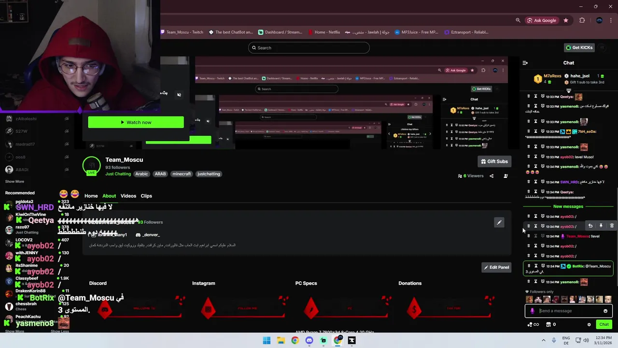Timeout Team_Moscu '!level' message sender
618x348 pixels.
point(535,236)
